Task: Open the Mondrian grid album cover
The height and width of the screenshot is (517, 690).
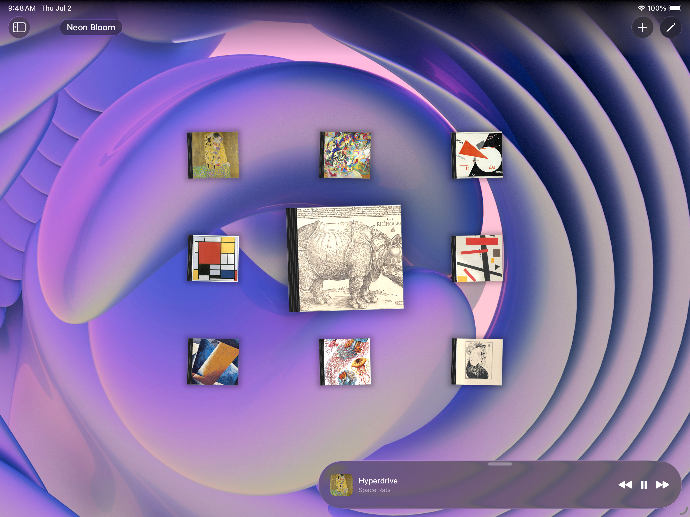Action: [x=213, y=258]
